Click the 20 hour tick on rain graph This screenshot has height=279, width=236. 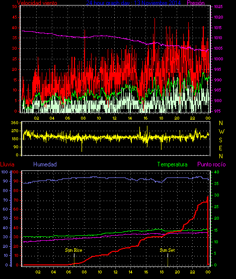(177, 272)
